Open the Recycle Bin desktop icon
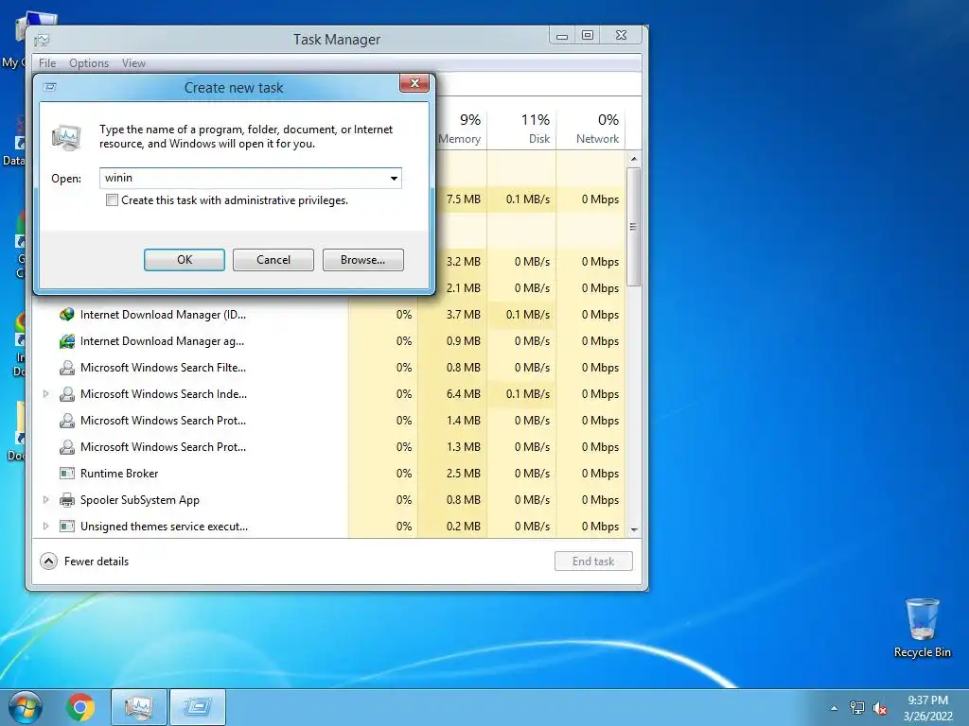 (x=922, y=629)
